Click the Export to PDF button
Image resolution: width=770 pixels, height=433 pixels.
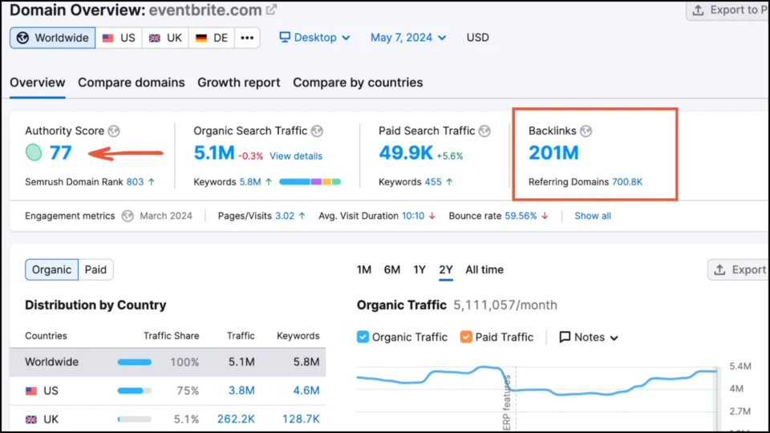click(x=727, y=10)
